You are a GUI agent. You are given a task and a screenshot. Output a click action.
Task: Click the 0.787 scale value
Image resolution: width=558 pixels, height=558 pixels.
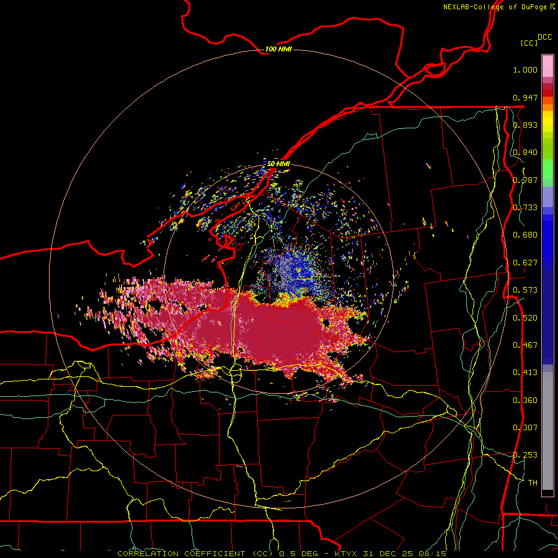(x=525, y=180)
